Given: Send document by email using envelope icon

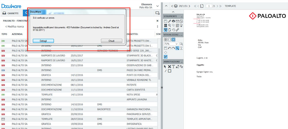Looking at the screenshot, I should 177,21.
